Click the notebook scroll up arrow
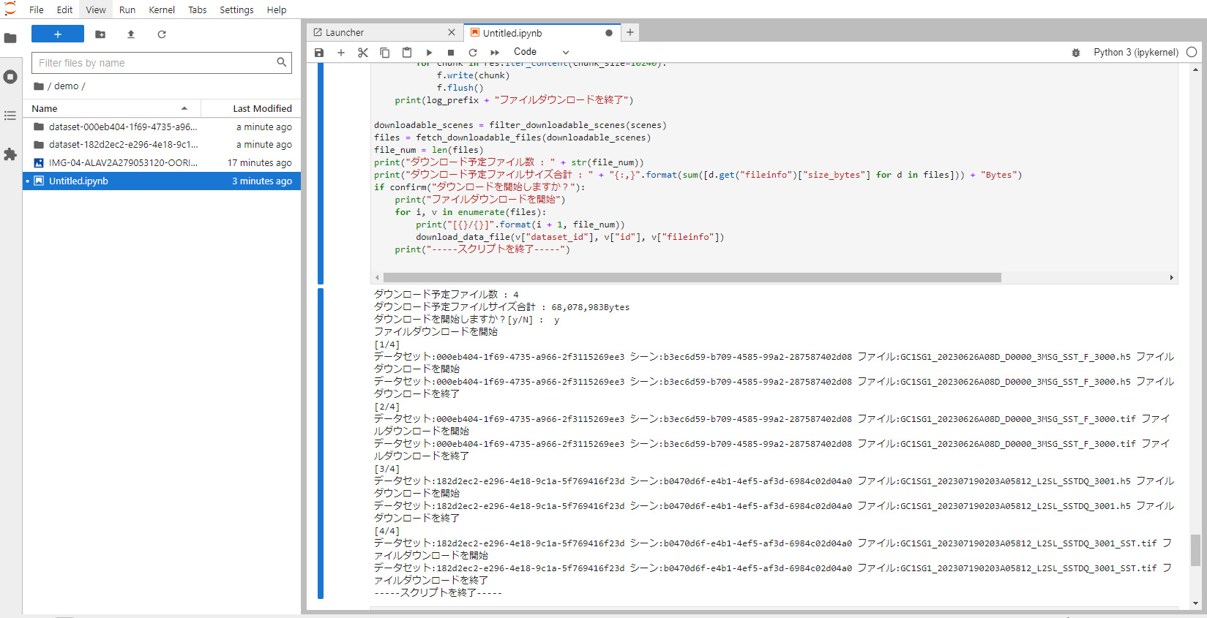This screenshot has height=618, width=1207. pyautogui.click(x=1195, y=69)
